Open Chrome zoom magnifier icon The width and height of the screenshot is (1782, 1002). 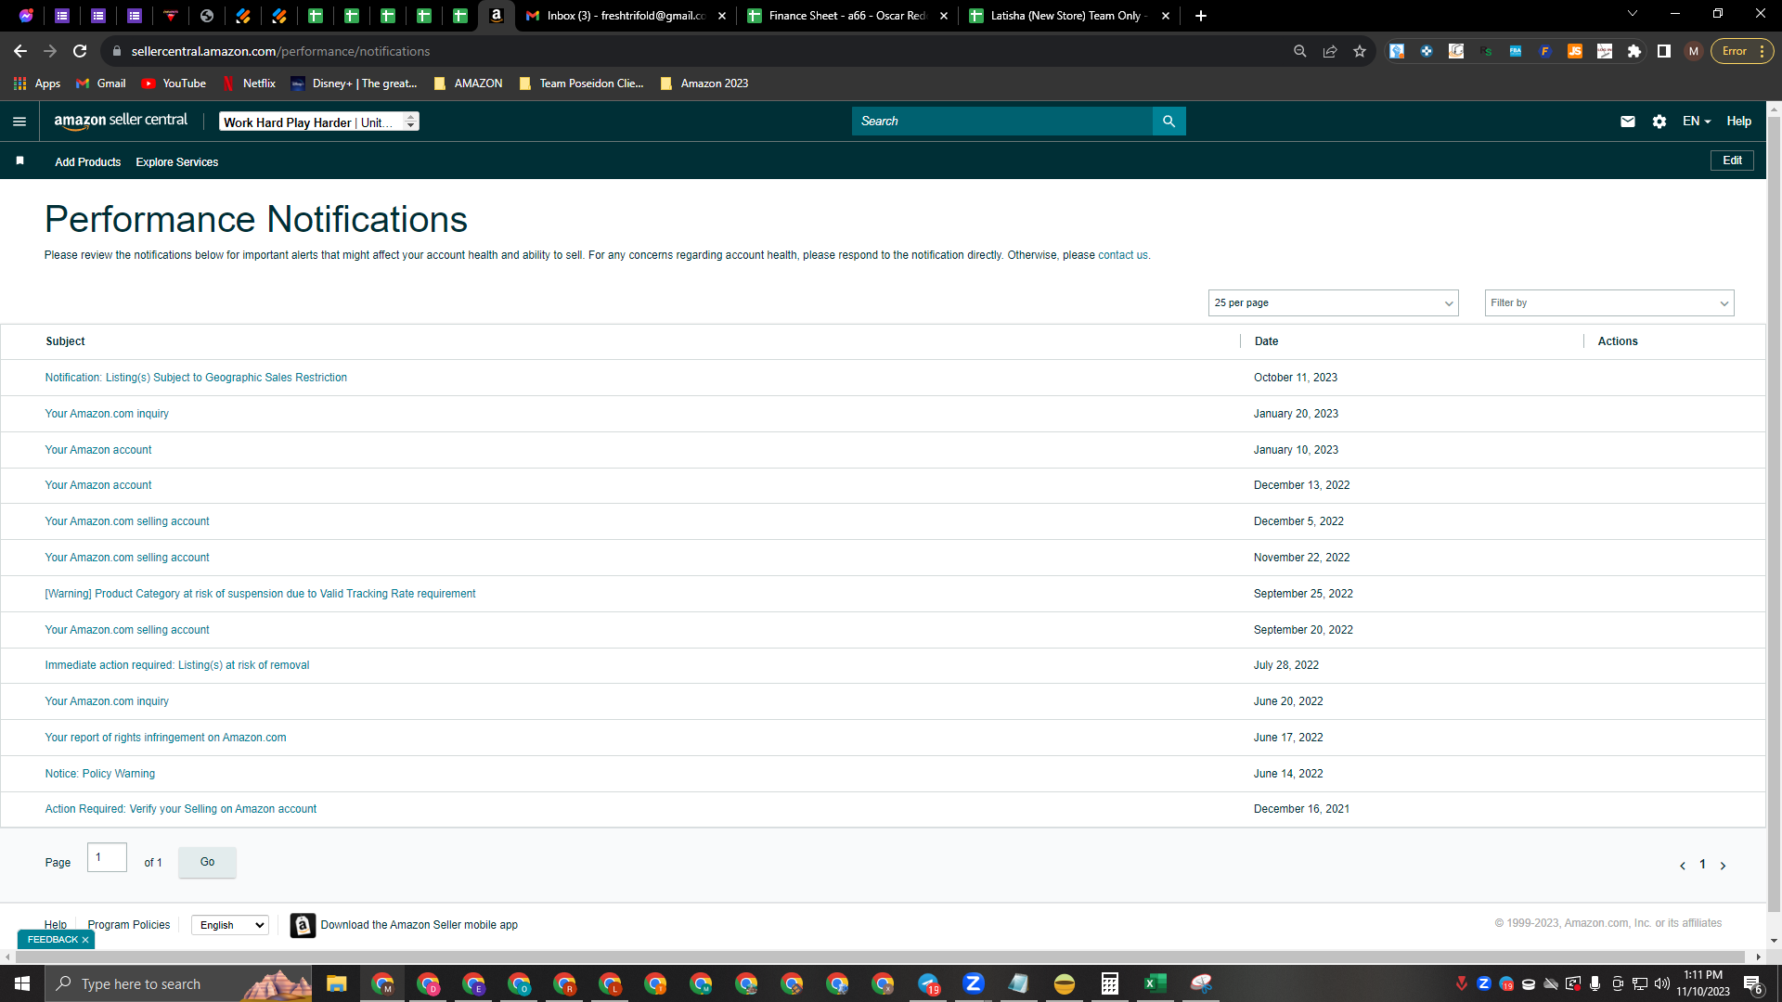pos(1300,51)
